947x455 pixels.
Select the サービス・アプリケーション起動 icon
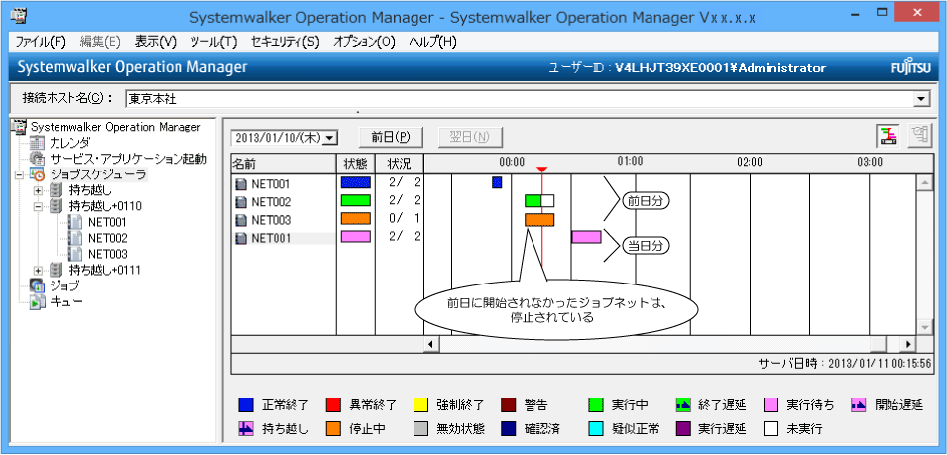click(x=38, y=159)
